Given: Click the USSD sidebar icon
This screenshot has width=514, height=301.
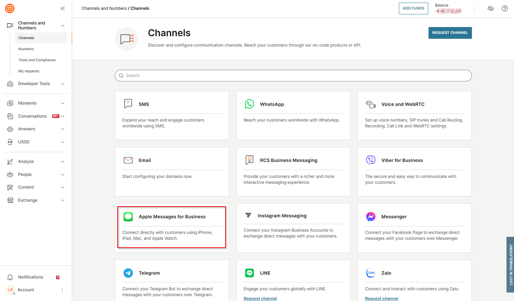Looking at the screenshot, I should [x=10, y=142].
